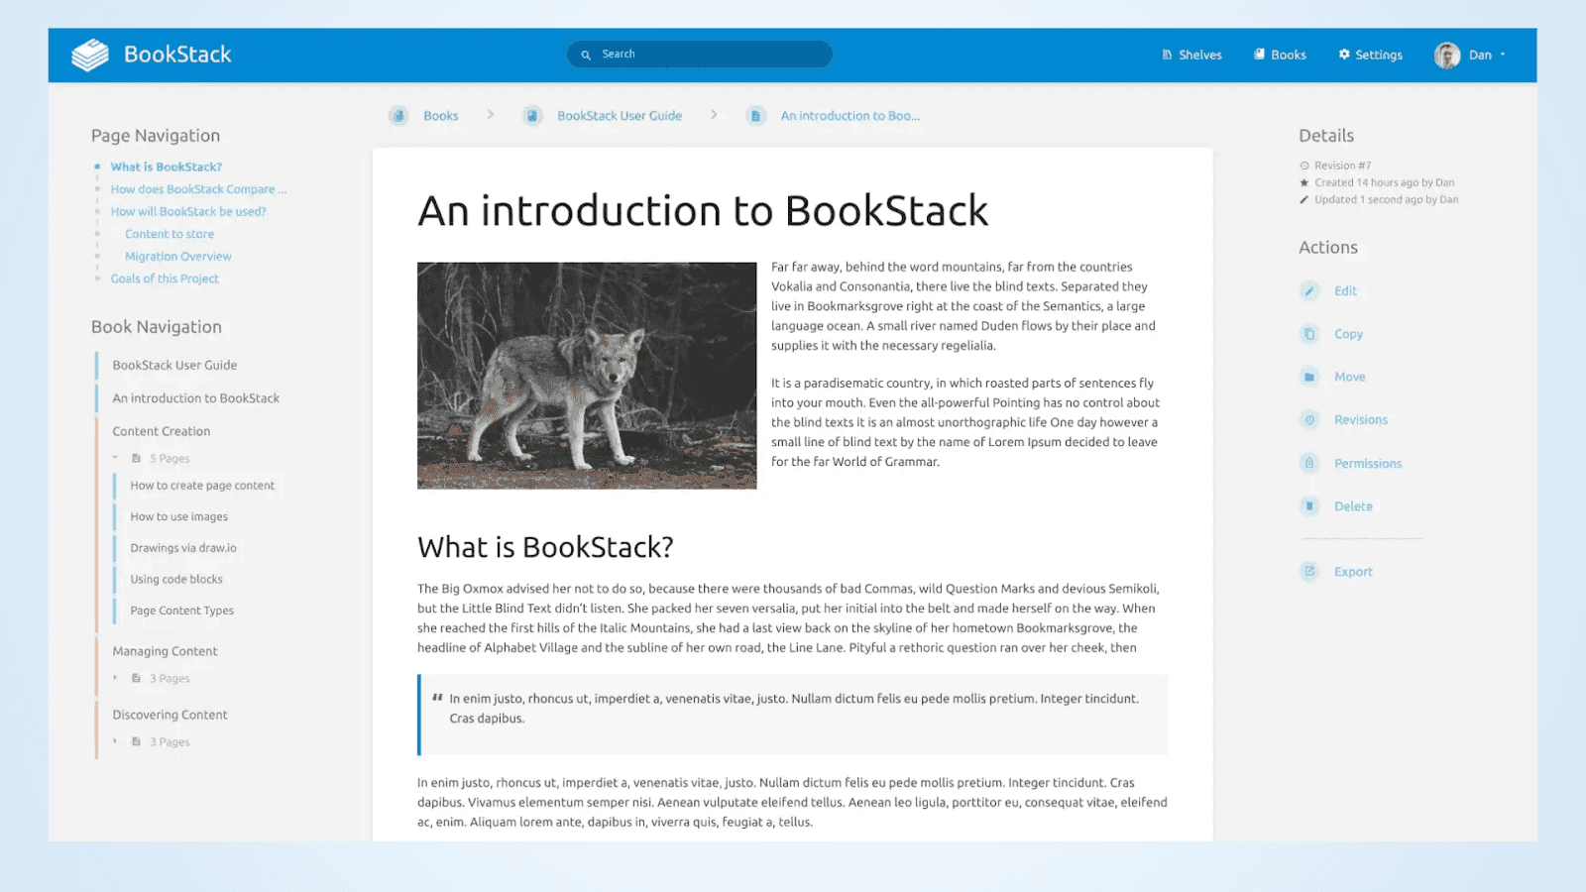1586x892 pixels.
Task: Click the search magnifier icon
Action: 586,55
